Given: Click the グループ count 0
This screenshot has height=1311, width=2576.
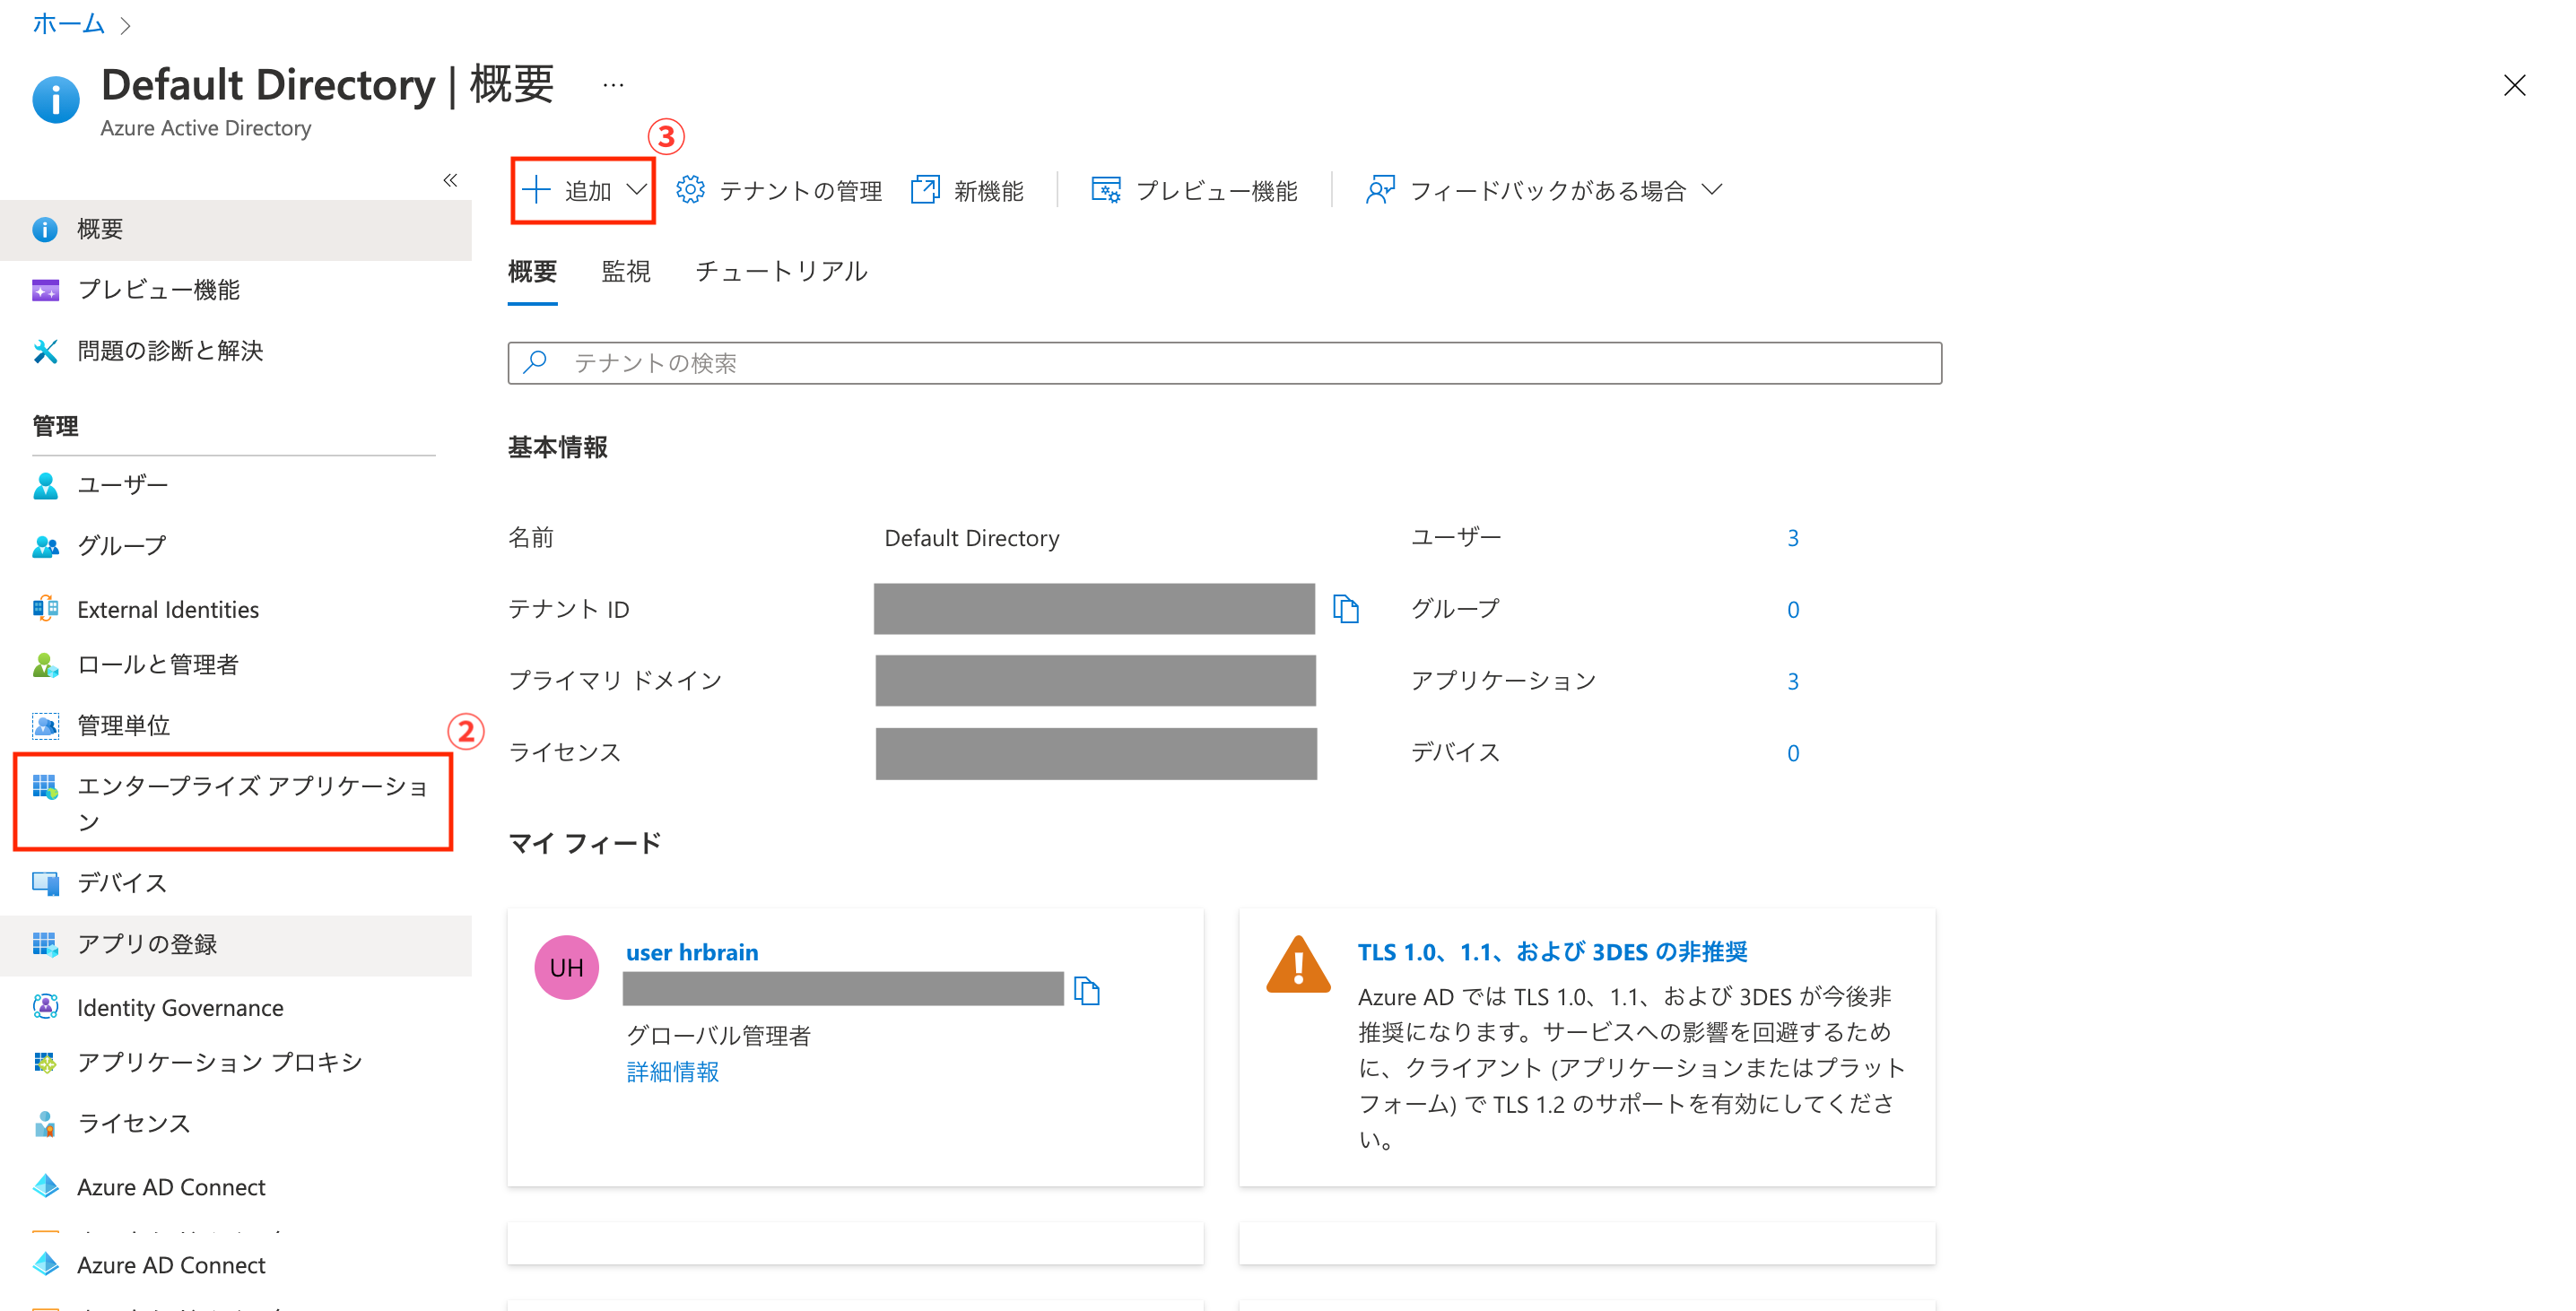Looking at the screenshot, I should (x=1792, y=610).
